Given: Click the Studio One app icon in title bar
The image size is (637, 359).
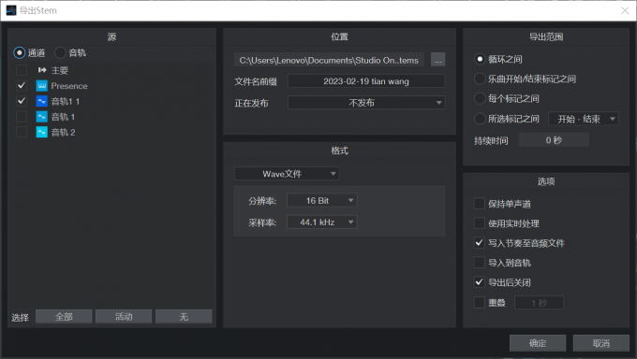Looking at the screenshot, I should coord(11,10).
